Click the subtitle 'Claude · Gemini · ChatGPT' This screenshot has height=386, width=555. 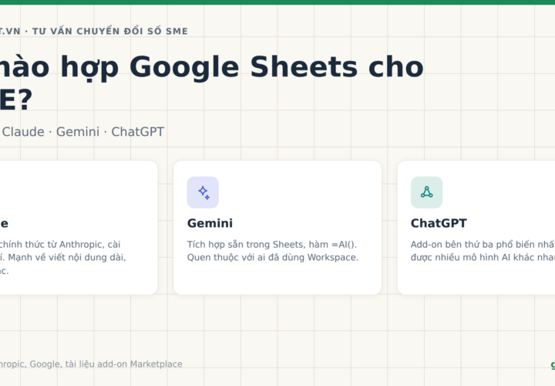point(83,132)
